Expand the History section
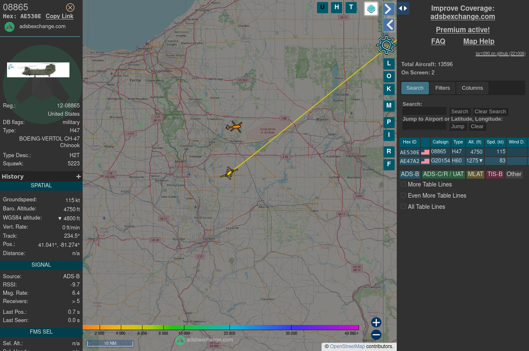 [x=79, y=177]
